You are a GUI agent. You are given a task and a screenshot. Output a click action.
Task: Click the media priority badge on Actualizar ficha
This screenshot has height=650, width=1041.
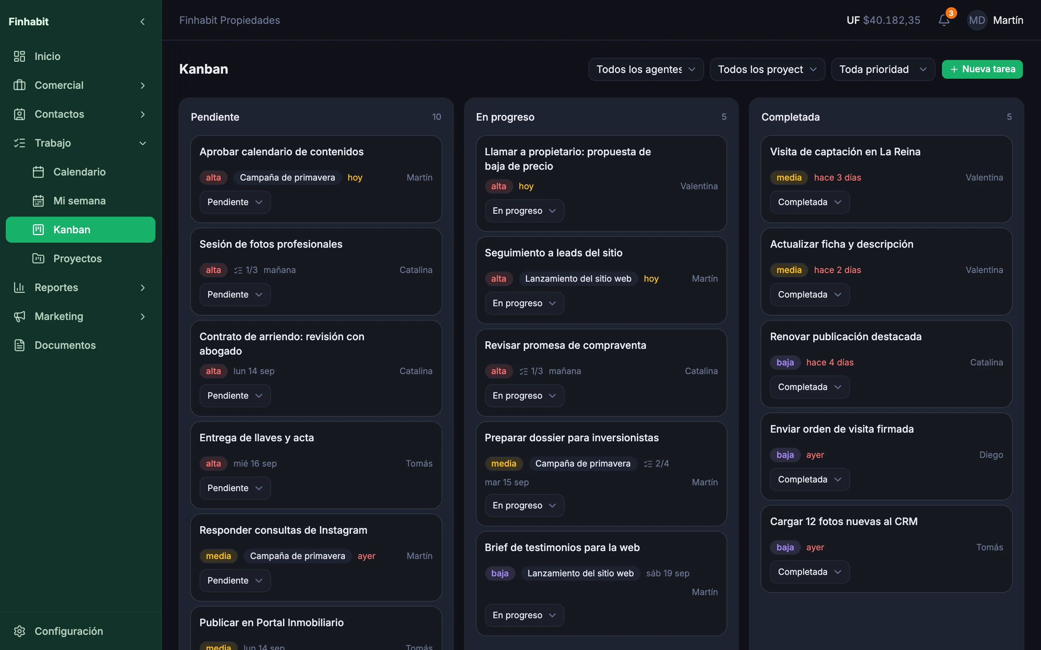[x=788, y=270]
